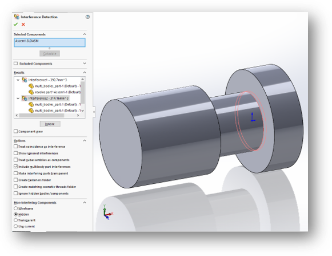
Task: Select the Wireframe radio option
Action: click(x=15, y=208)
